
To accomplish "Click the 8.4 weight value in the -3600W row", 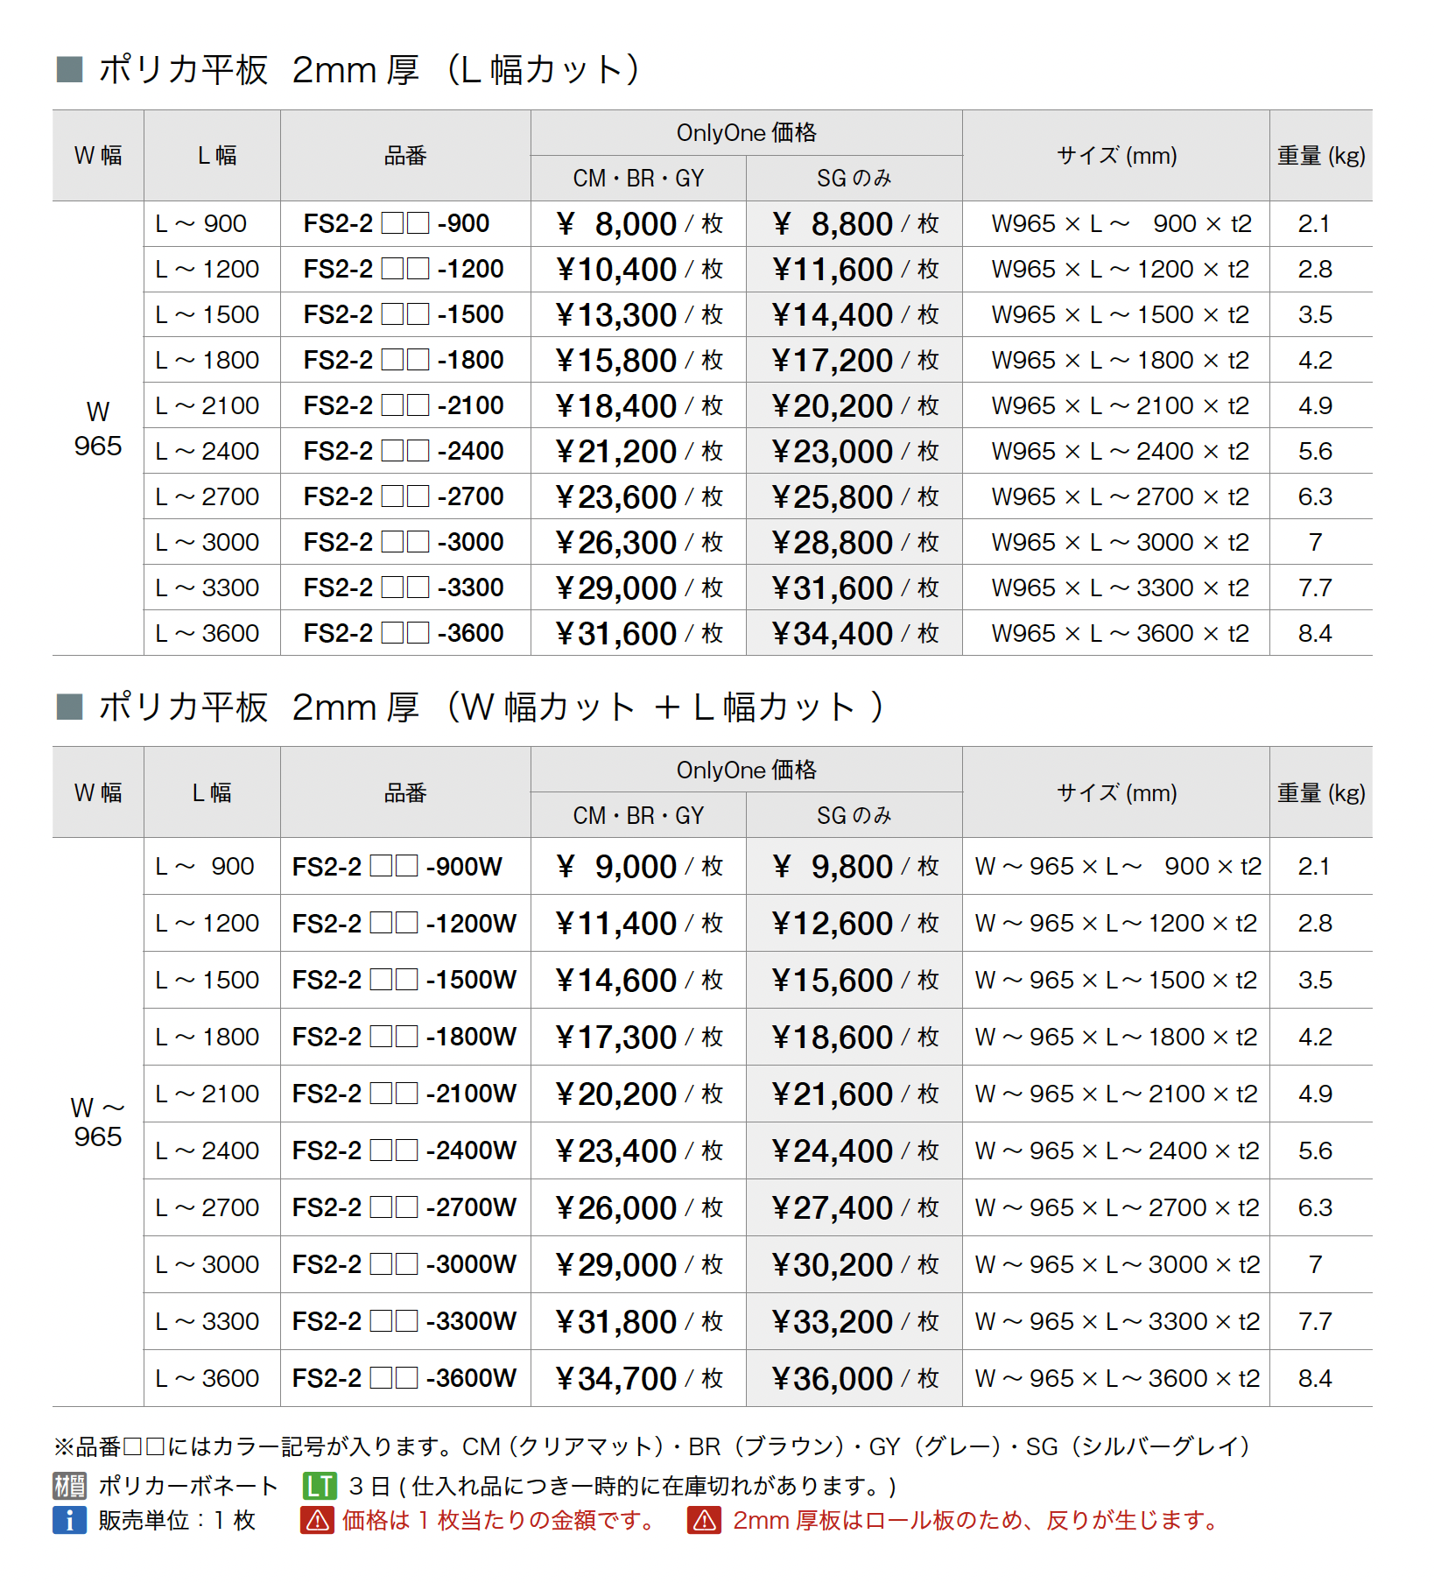I will (x=1315, y=1379).
